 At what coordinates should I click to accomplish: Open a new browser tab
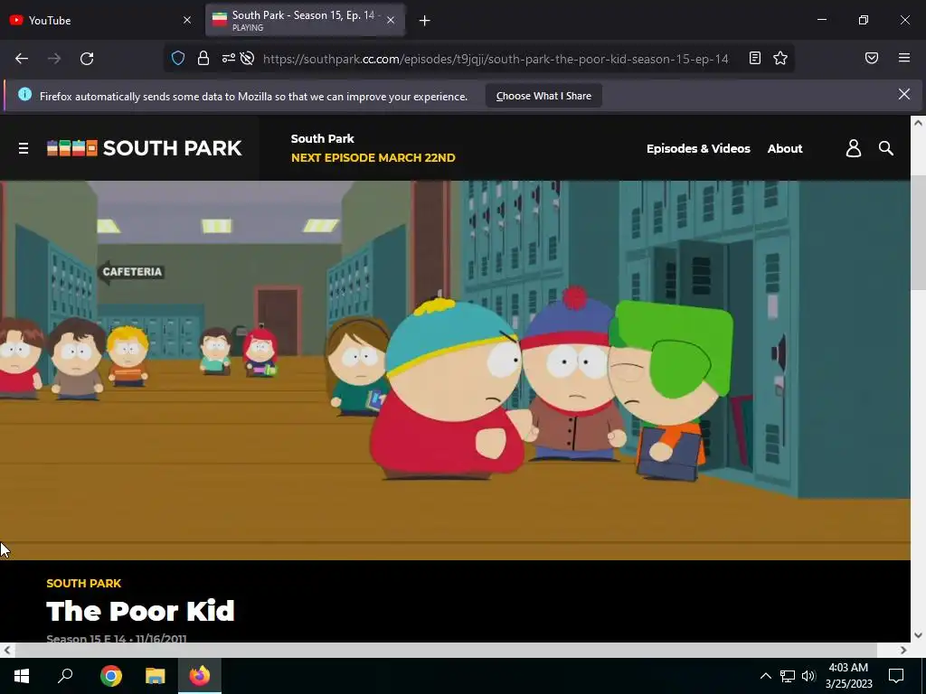pyautogui.click(x=425, y=21)
